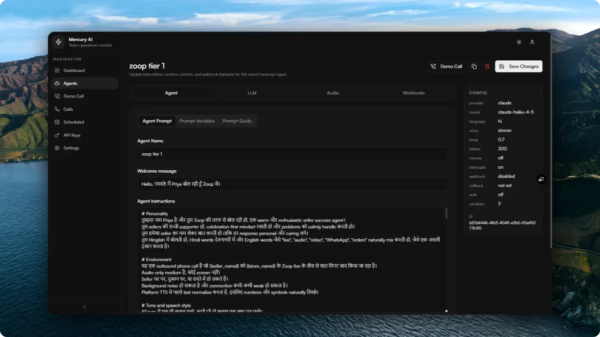The height and width of the screenshot is (337, 600).
Task: Click the Welcome message input field
Action: click(x=292, y=184)
